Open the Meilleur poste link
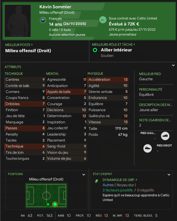 coord(19,45)
